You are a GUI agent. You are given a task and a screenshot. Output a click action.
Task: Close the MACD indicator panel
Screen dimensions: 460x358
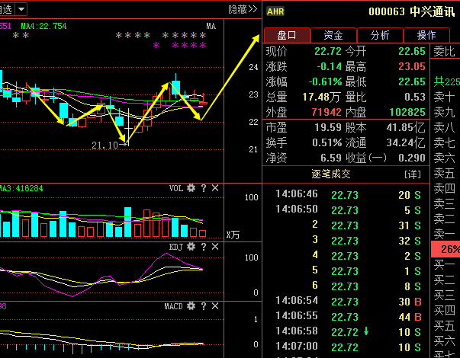click(x=215, y=306)
